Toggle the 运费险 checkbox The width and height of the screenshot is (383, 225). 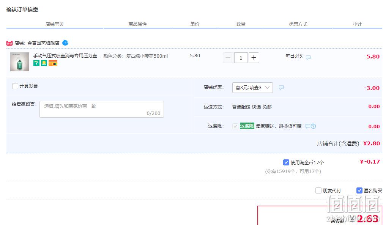235,126
